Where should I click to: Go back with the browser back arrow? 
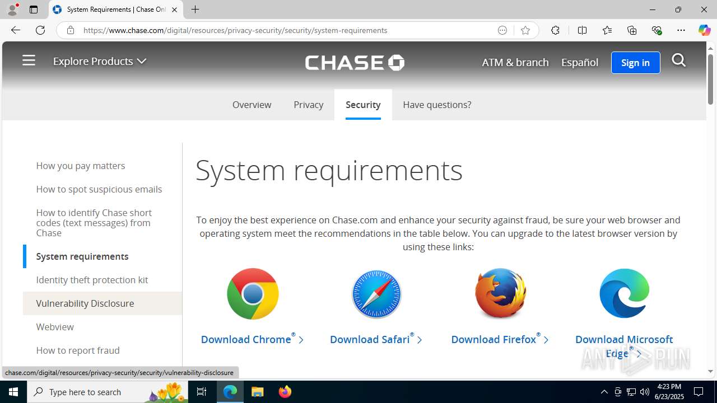(15, 30)
